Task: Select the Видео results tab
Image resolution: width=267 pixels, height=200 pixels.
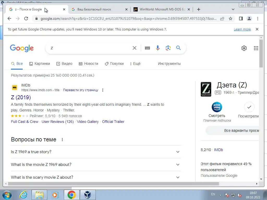Action: (64, 64)
